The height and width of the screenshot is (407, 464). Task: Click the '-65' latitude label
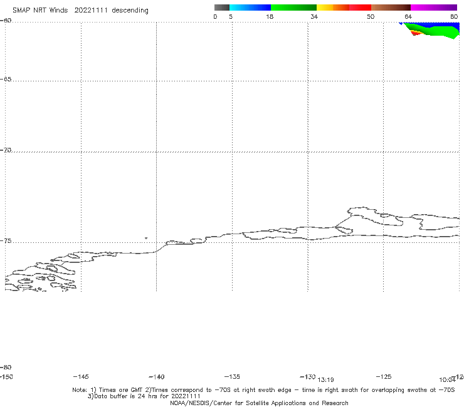[x=6, y=80]
